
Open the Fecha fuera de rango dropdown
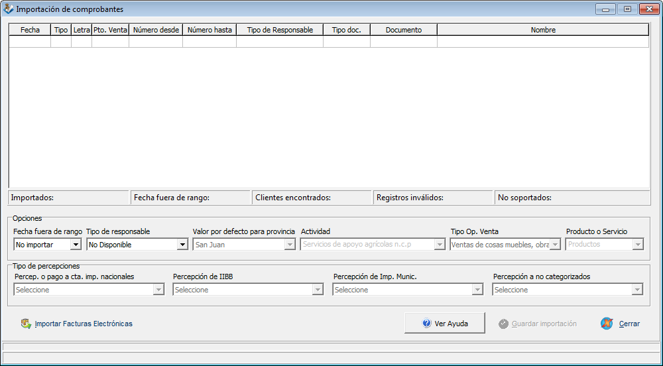76,245
